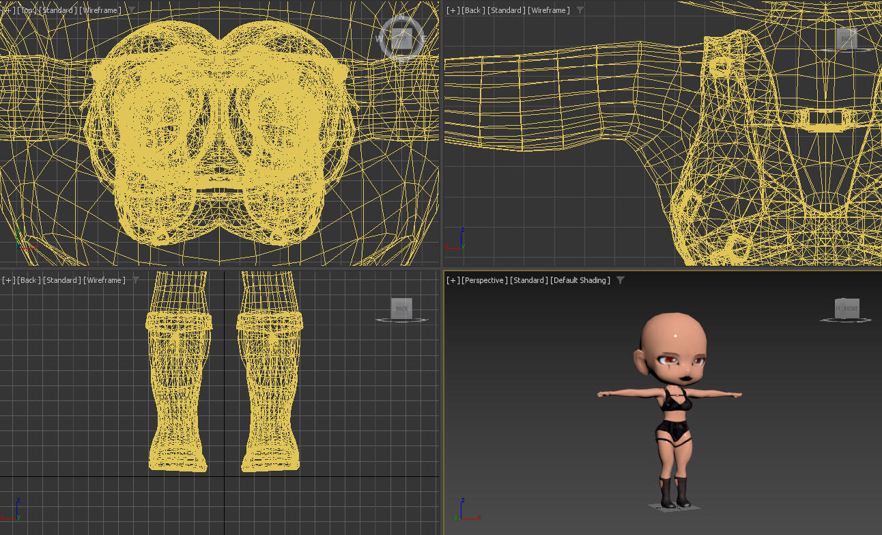Click [Back] label in the legs wireframe viewport
Image resolution: width=882 pixels, height=535 pixels.
[x=28, y=280]
